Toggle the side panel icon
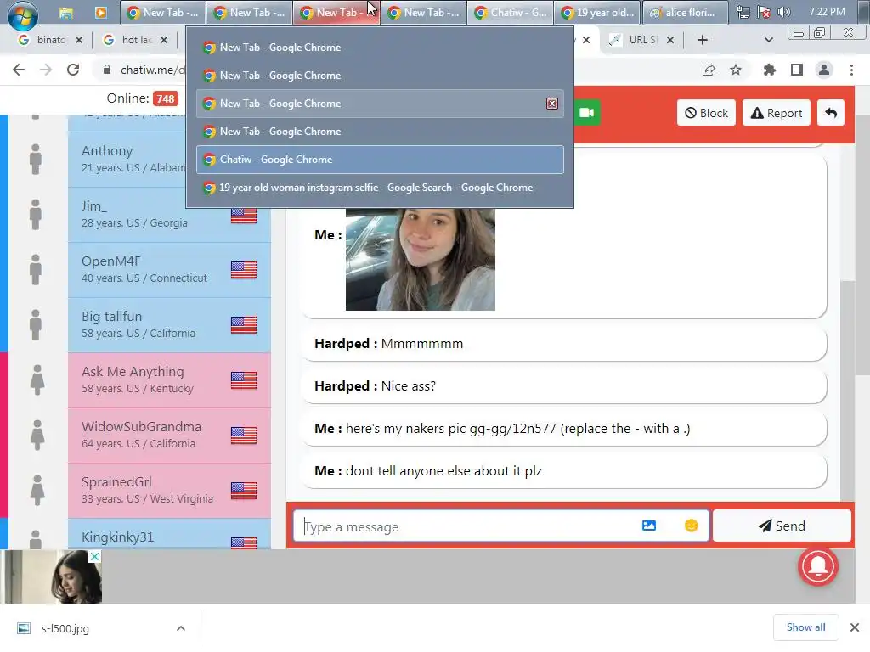 coord(797,70)
